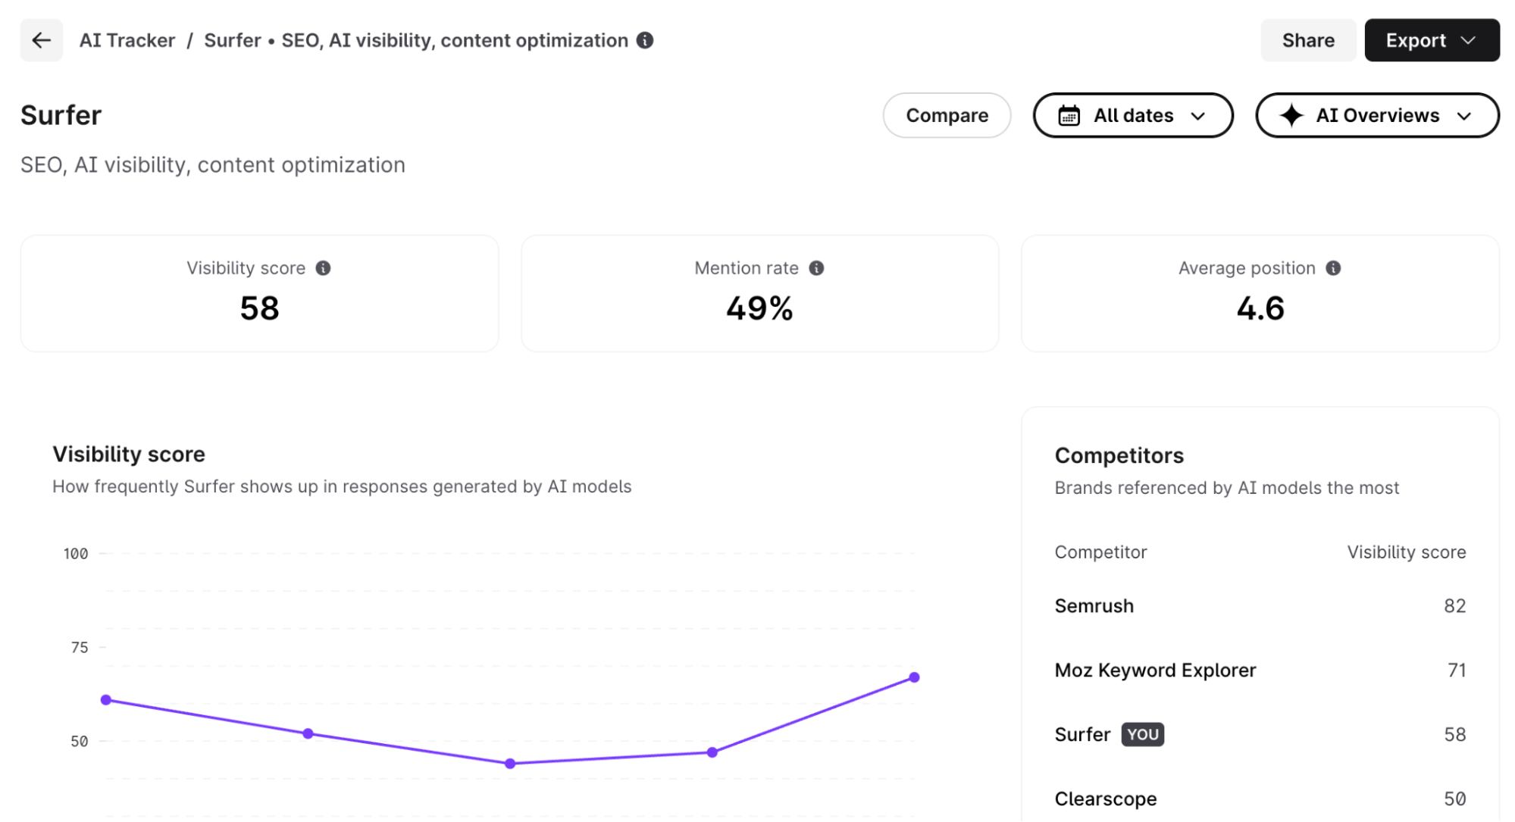1515x822 pixels.
Task: Click the sparkle icon in AI Overviews
Action: coord(1291,116)
